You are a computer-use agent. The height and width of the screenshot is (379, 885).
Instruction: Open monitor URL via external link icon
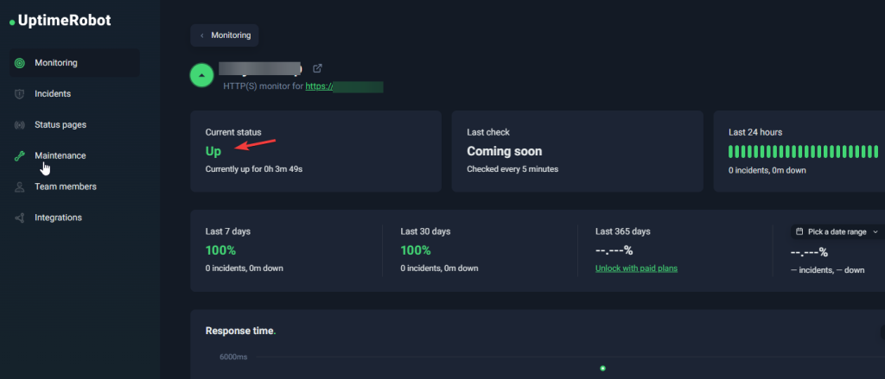(x=318, y=68)
